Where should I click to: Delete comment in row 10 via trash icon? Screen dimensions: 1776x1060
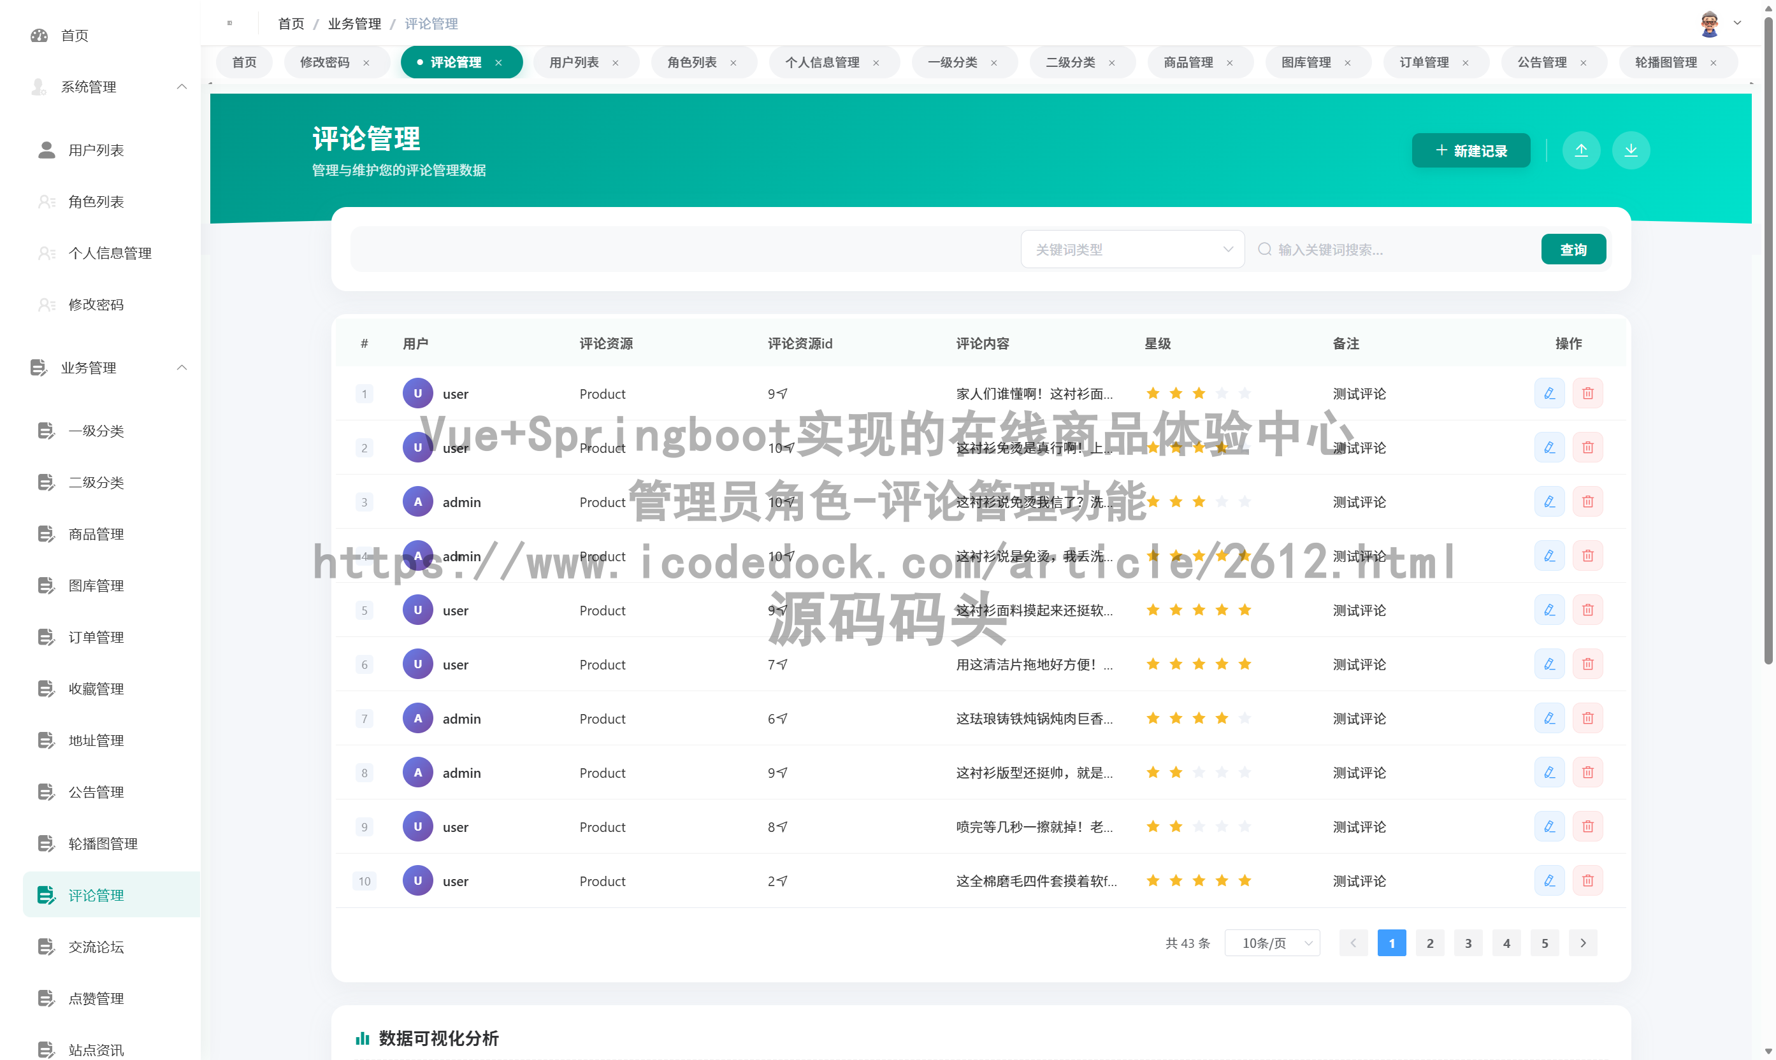pyautogui.click(x=1588, y=881)
